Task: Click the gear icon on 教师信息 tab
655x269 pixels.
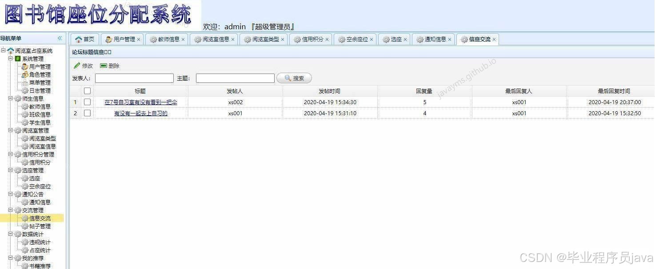Action: (153, 39)
